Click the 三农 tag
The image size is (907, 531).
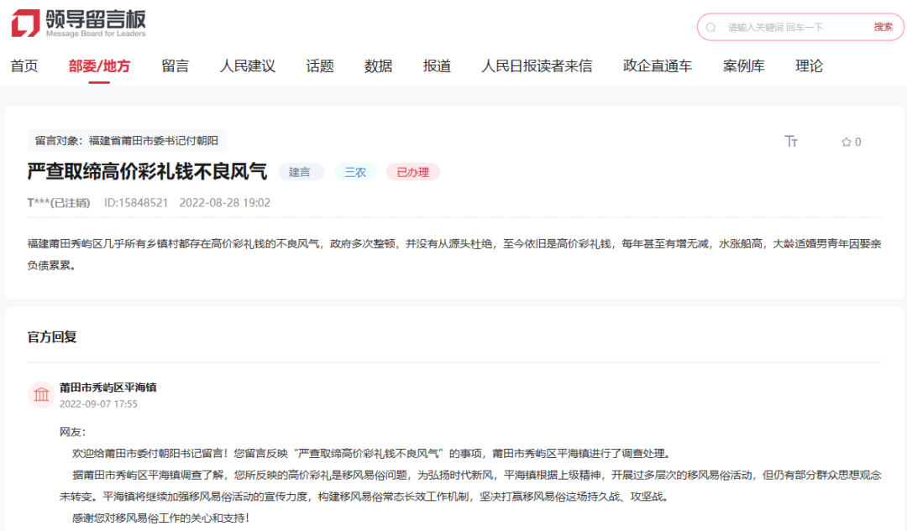pyautogui.click(x=354, y=171)
